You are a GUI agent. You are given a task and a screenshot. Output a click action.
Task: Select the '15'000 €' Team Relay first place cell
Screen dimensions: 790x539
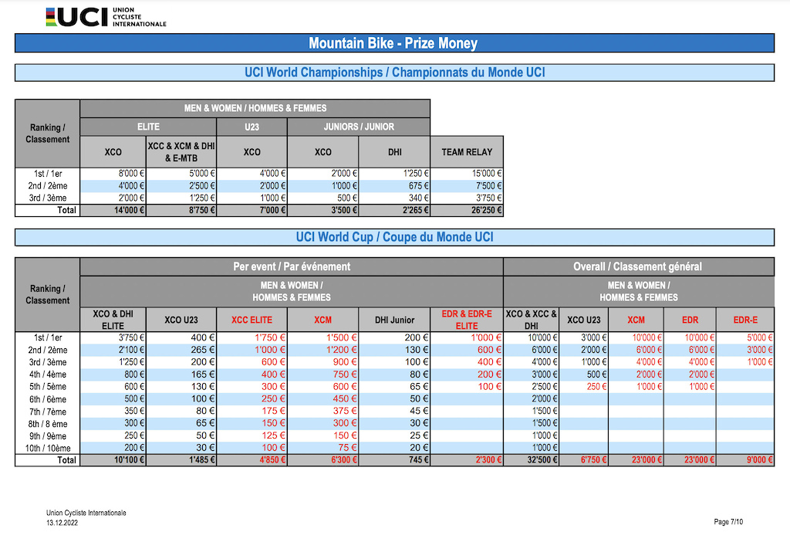467,174
